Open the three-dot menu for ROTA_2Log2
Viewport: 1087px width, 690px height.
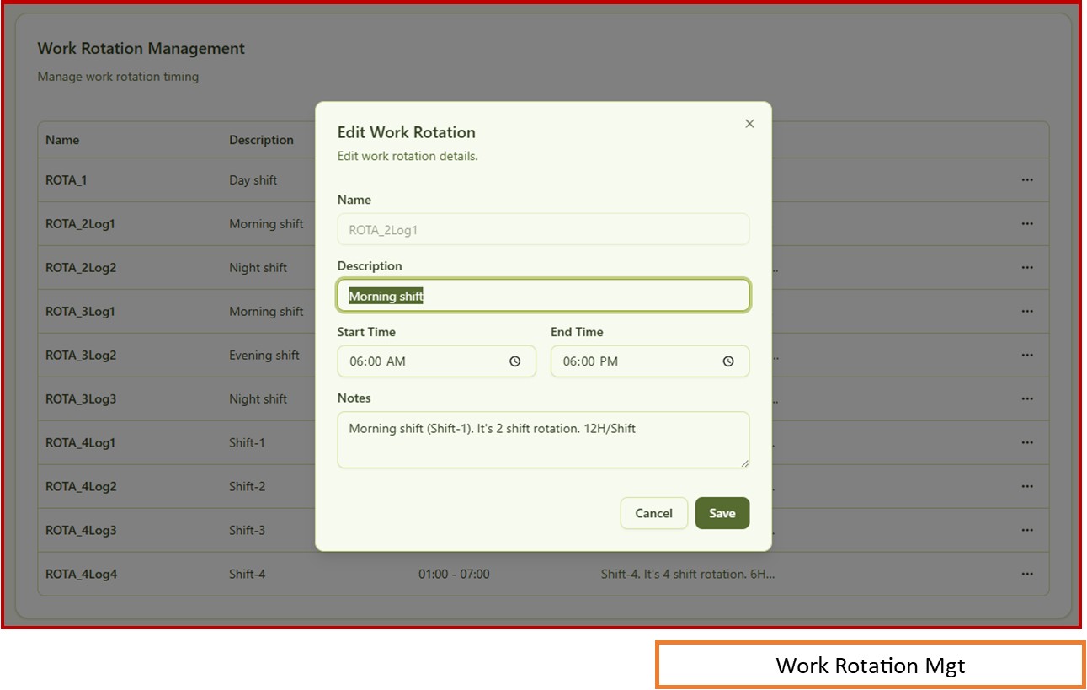click(1026, 267)
